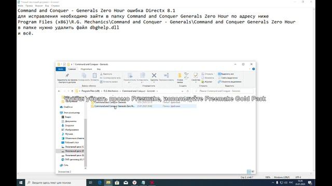The width and height of the screenshot is (332, 186).
Task: Select DVD-дисковод in the navigation pane
Action: pos(73,160)
